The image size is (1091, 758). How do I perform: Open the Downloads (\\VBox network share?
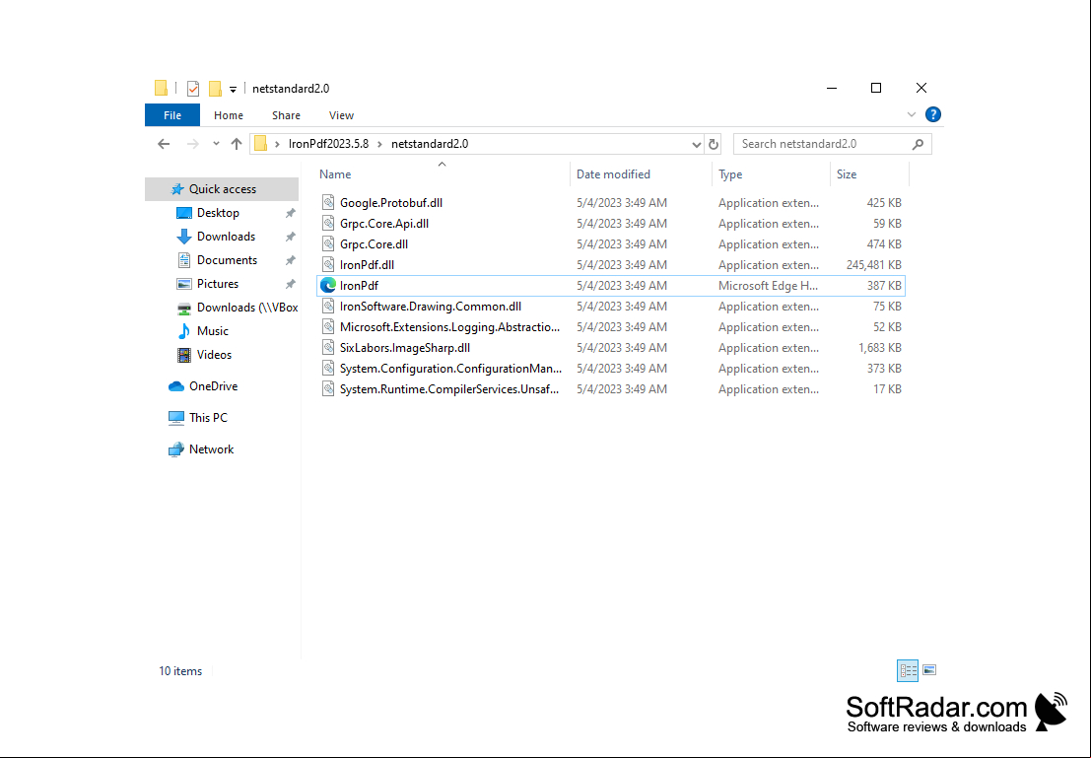pos(247,308)
